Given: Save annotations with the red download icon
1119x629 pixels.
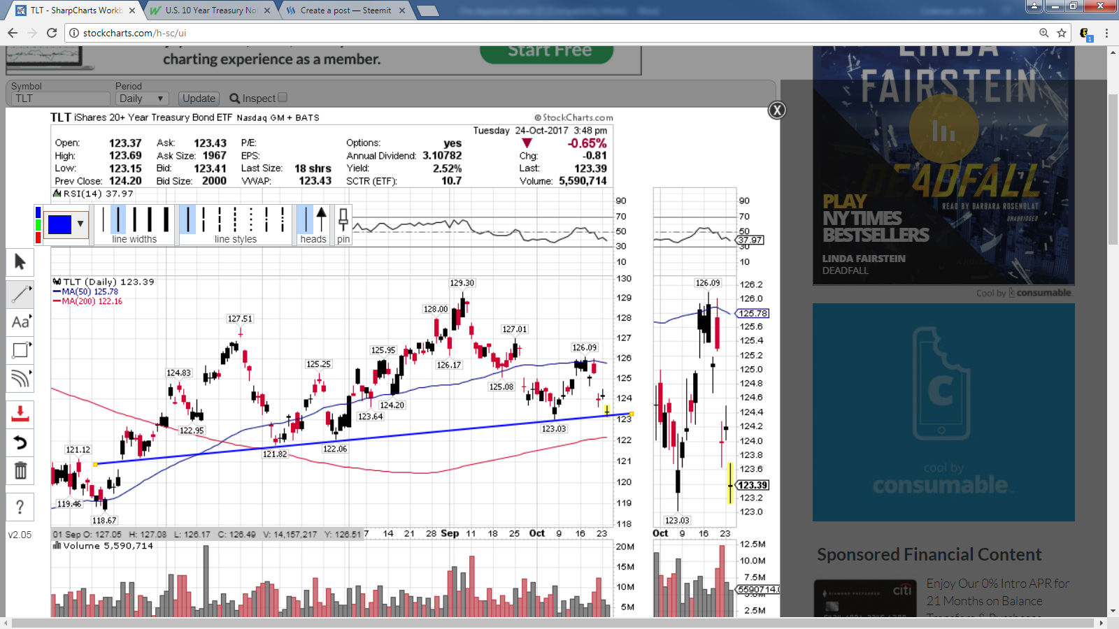Looking at the screenshot, I should point(20,414).
